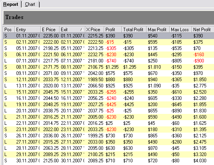Sort by the Profit column header
Image resolution: width=214 pixels, height=165 pixels.
click(113, 30)
